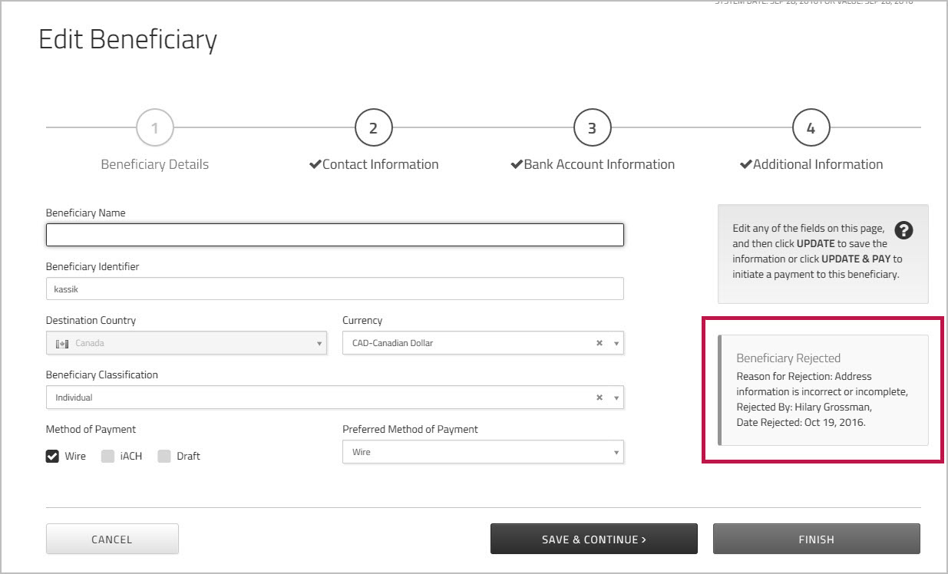Click the step 4 circle in the progress tracker

tap(811, 127)
